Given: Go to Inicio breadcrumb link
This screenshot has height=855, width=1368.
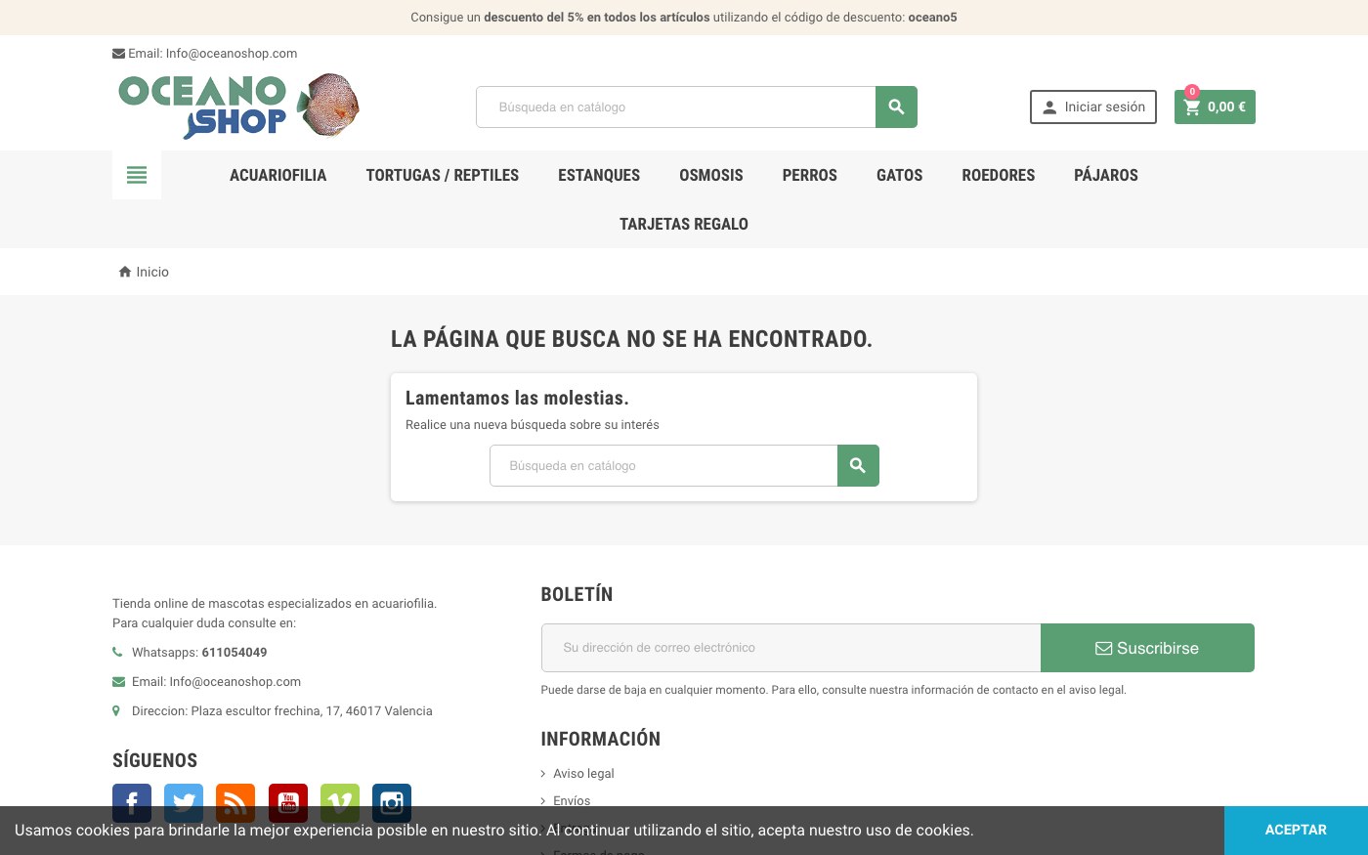Looking at the screenshot, I should pyautogui.click(x=152, y=272).
